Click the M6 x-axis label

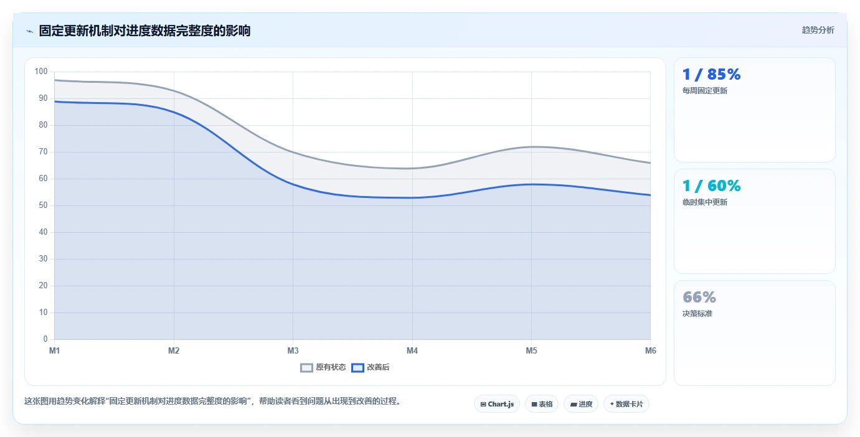[x=651, y=350]
